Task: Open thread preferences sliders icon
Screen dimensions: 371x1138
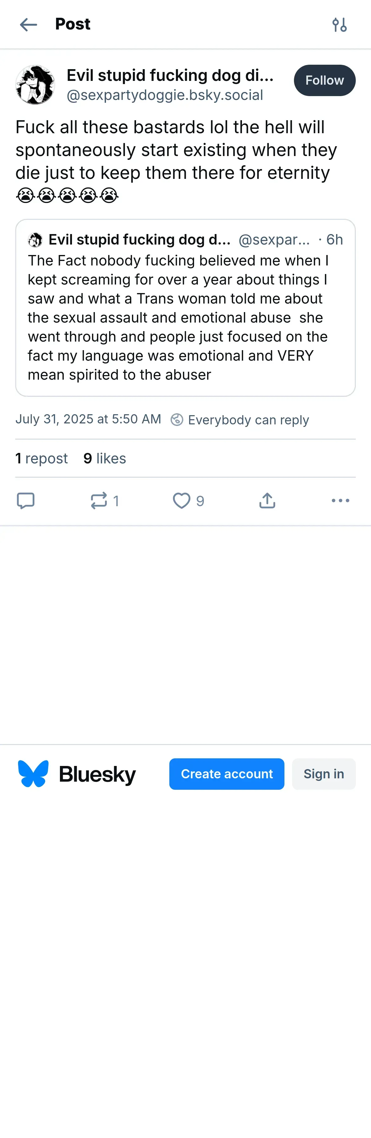Action: tap(339, 25)
